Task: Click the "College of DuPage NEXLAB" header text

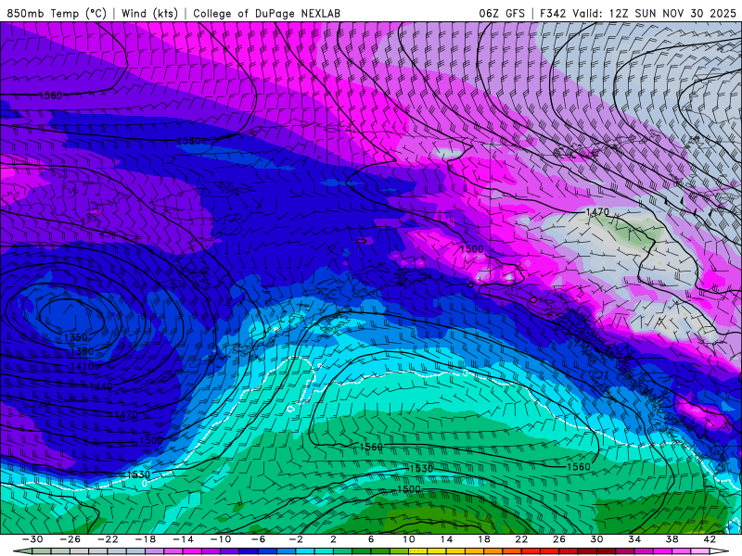Action: click(x=266, y=13)
